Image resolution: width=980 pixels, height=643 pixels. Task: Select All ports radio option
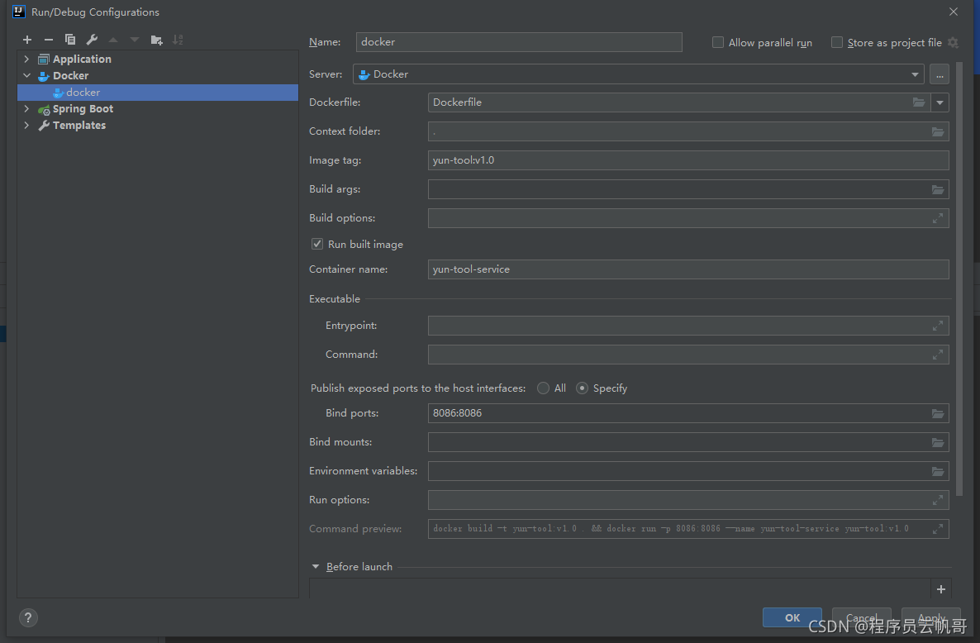[543, 388]
